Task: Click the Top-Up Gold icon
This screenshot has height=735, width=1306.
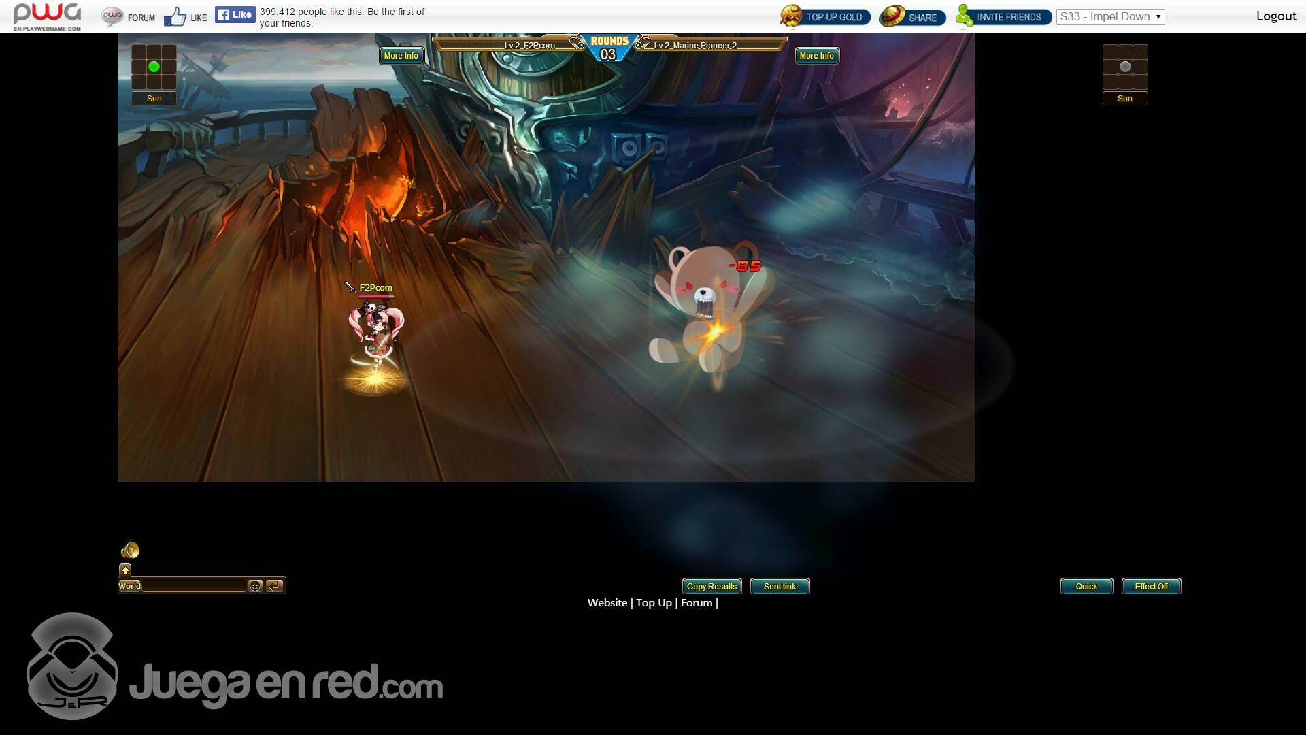Action: click(x=791, y=16)
